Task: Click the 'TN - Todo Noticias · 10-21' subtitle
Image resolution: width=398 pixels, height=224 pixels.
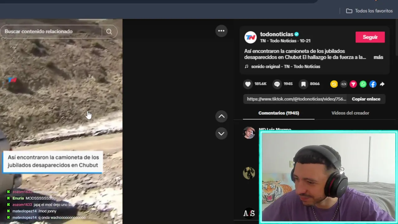Action: (285, 41)
